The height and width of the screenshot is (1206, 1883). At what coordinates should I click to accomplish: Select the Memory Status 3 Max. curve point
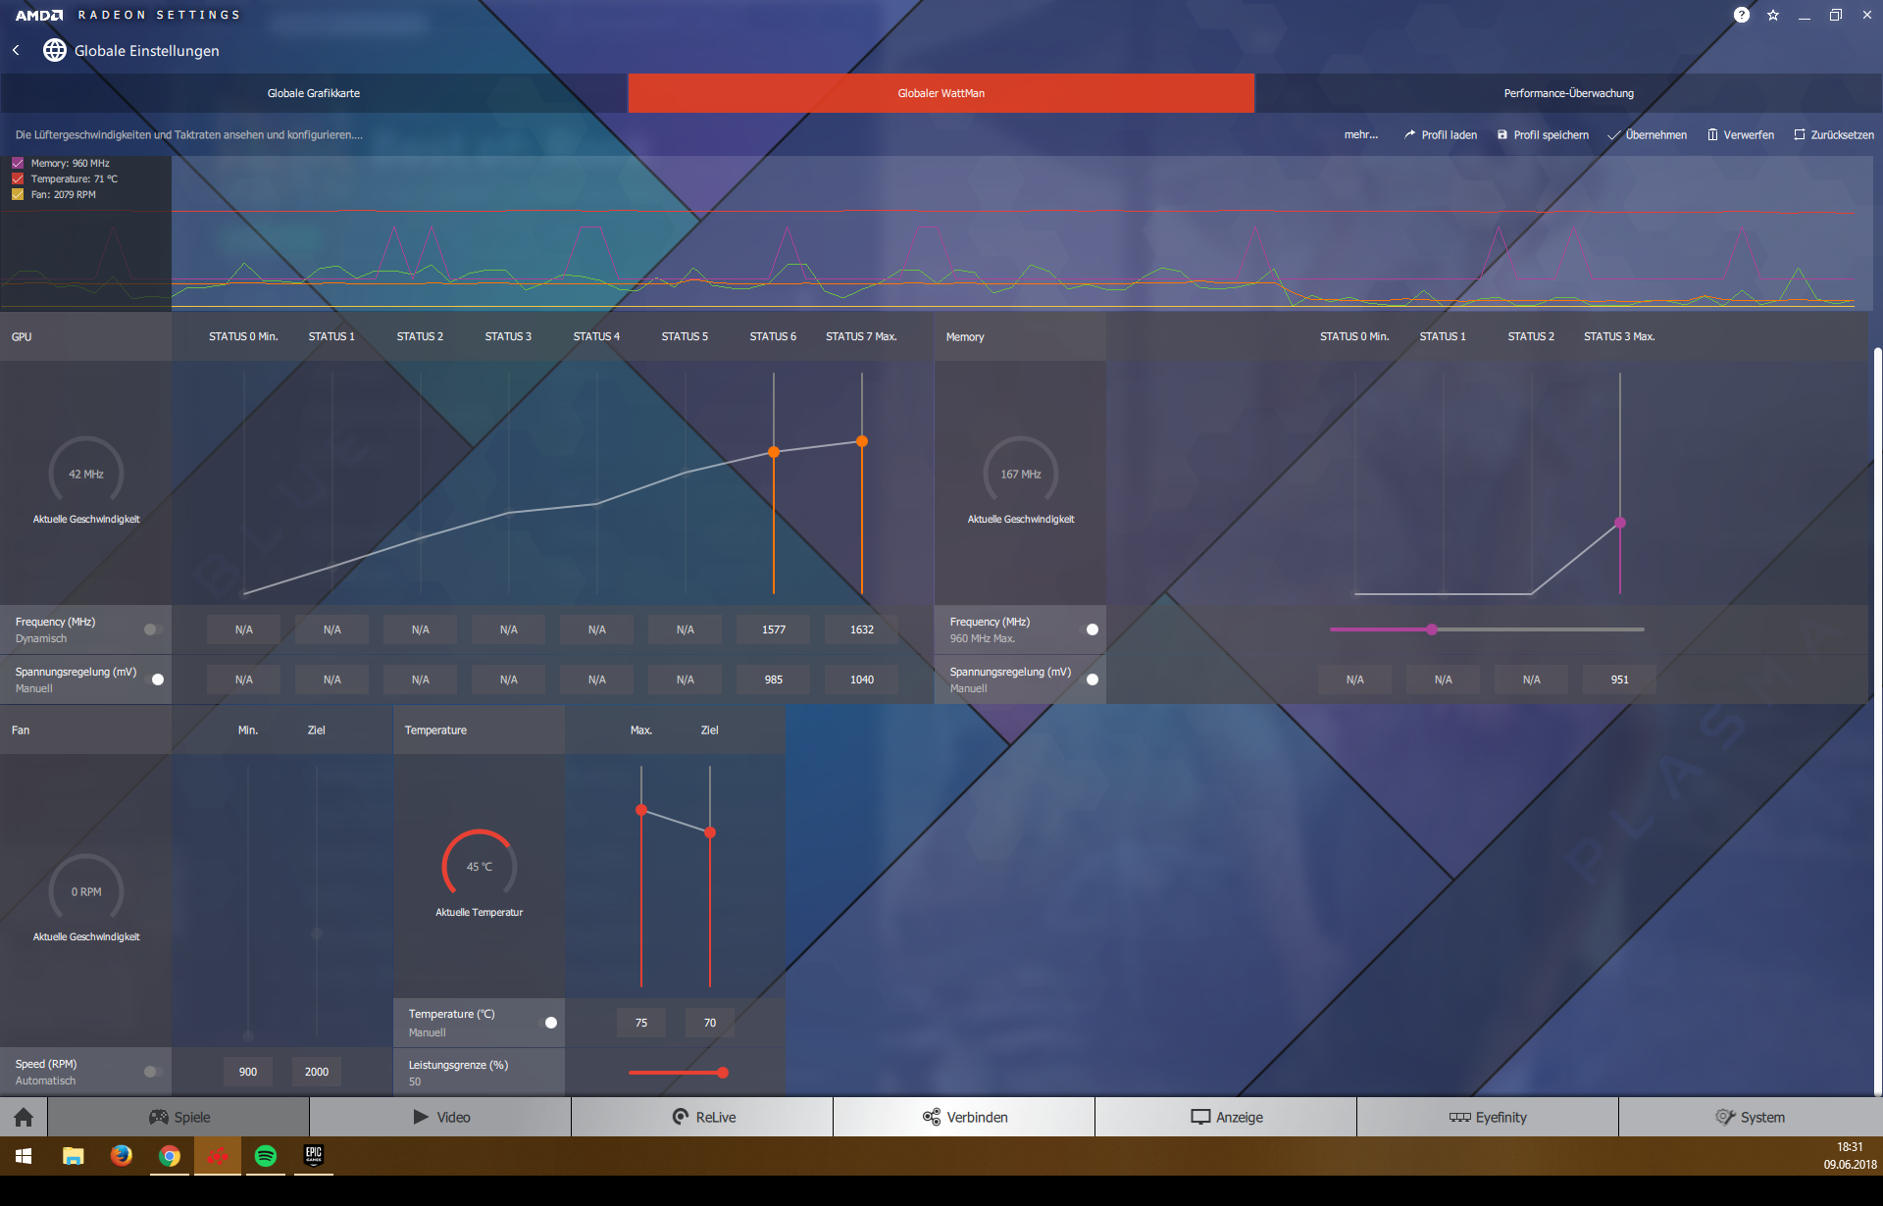pyautogui.click(x=1620, y=523)
